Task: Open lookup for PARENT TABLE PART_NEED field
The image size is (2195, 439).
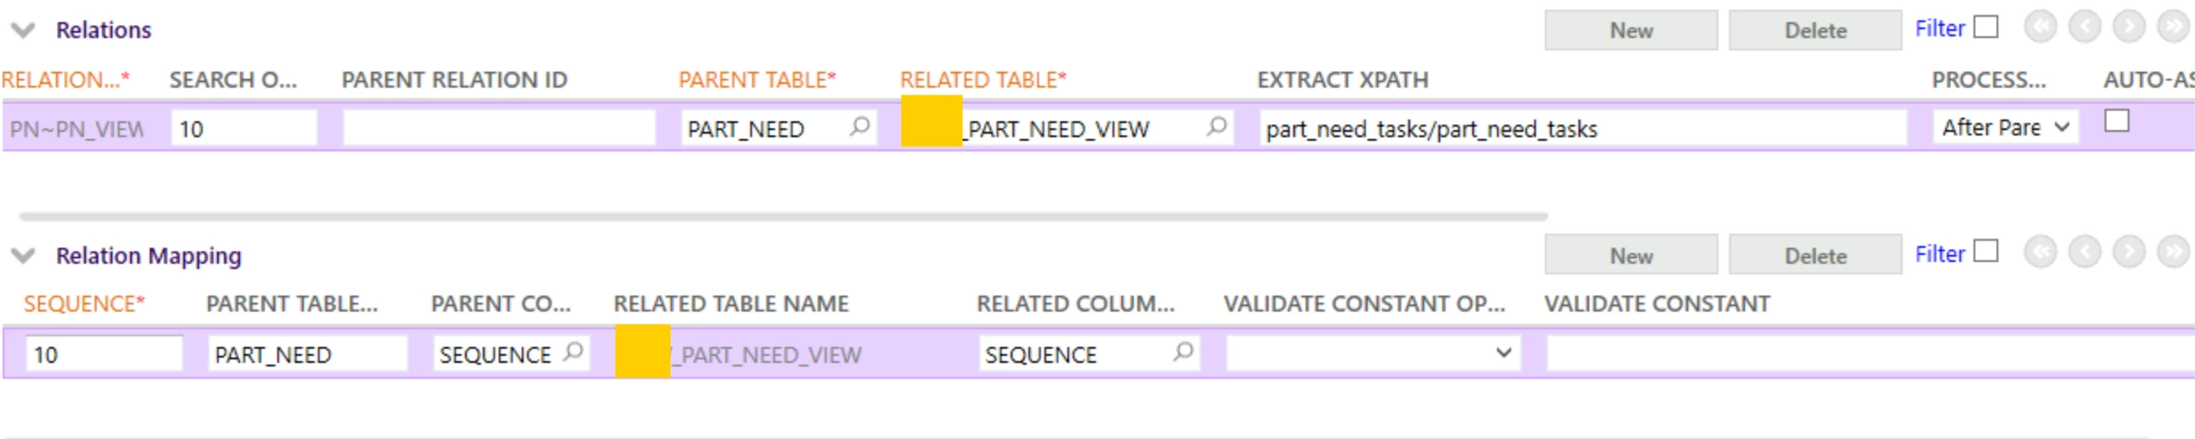Action: point(858,127)
